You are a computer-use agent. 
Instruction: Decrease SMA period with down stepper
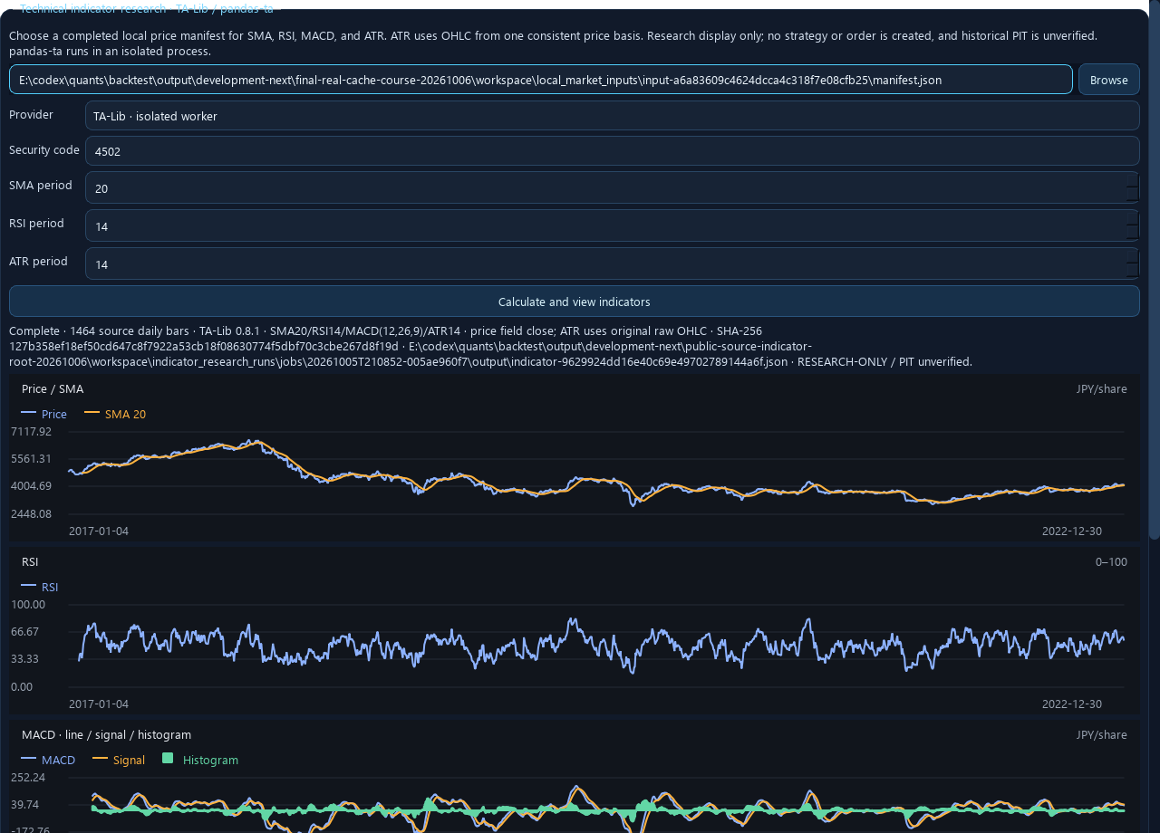[x=1132, y=196]
